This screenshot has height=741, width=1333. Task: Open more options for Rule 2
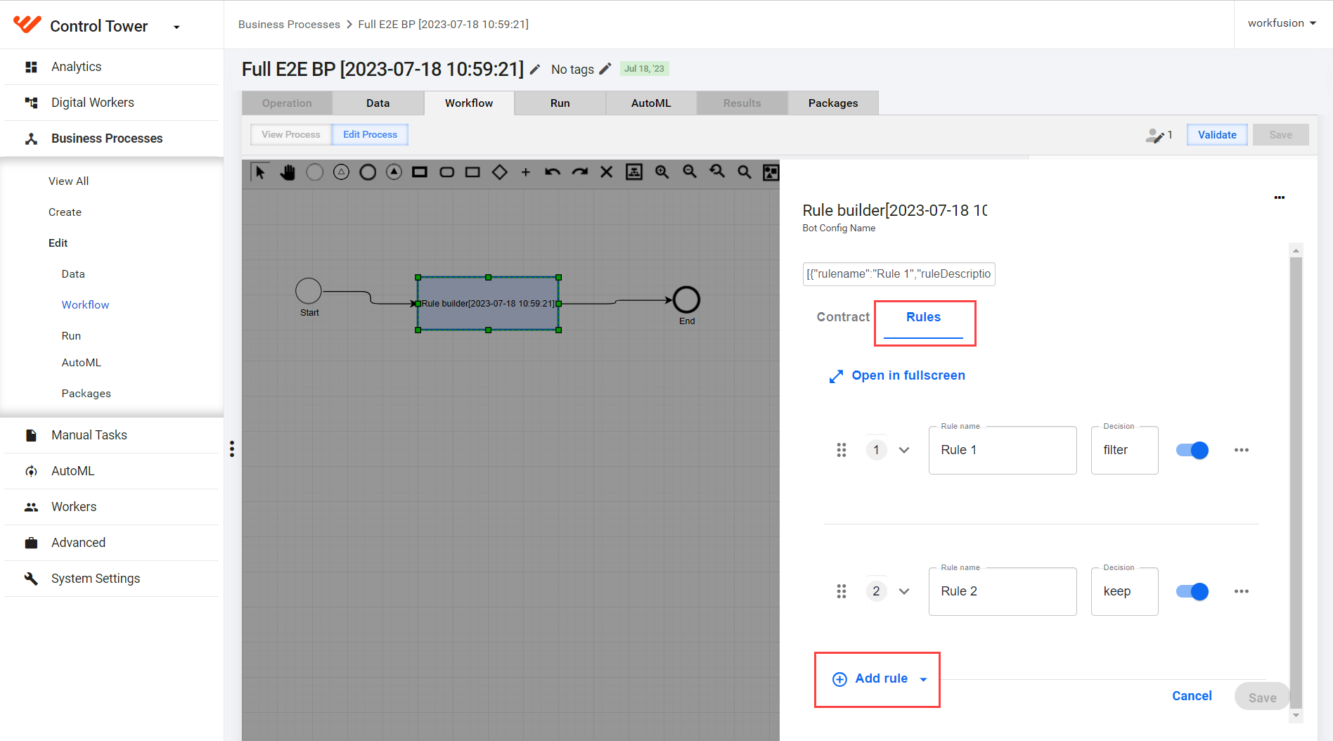click(1242, 591)
